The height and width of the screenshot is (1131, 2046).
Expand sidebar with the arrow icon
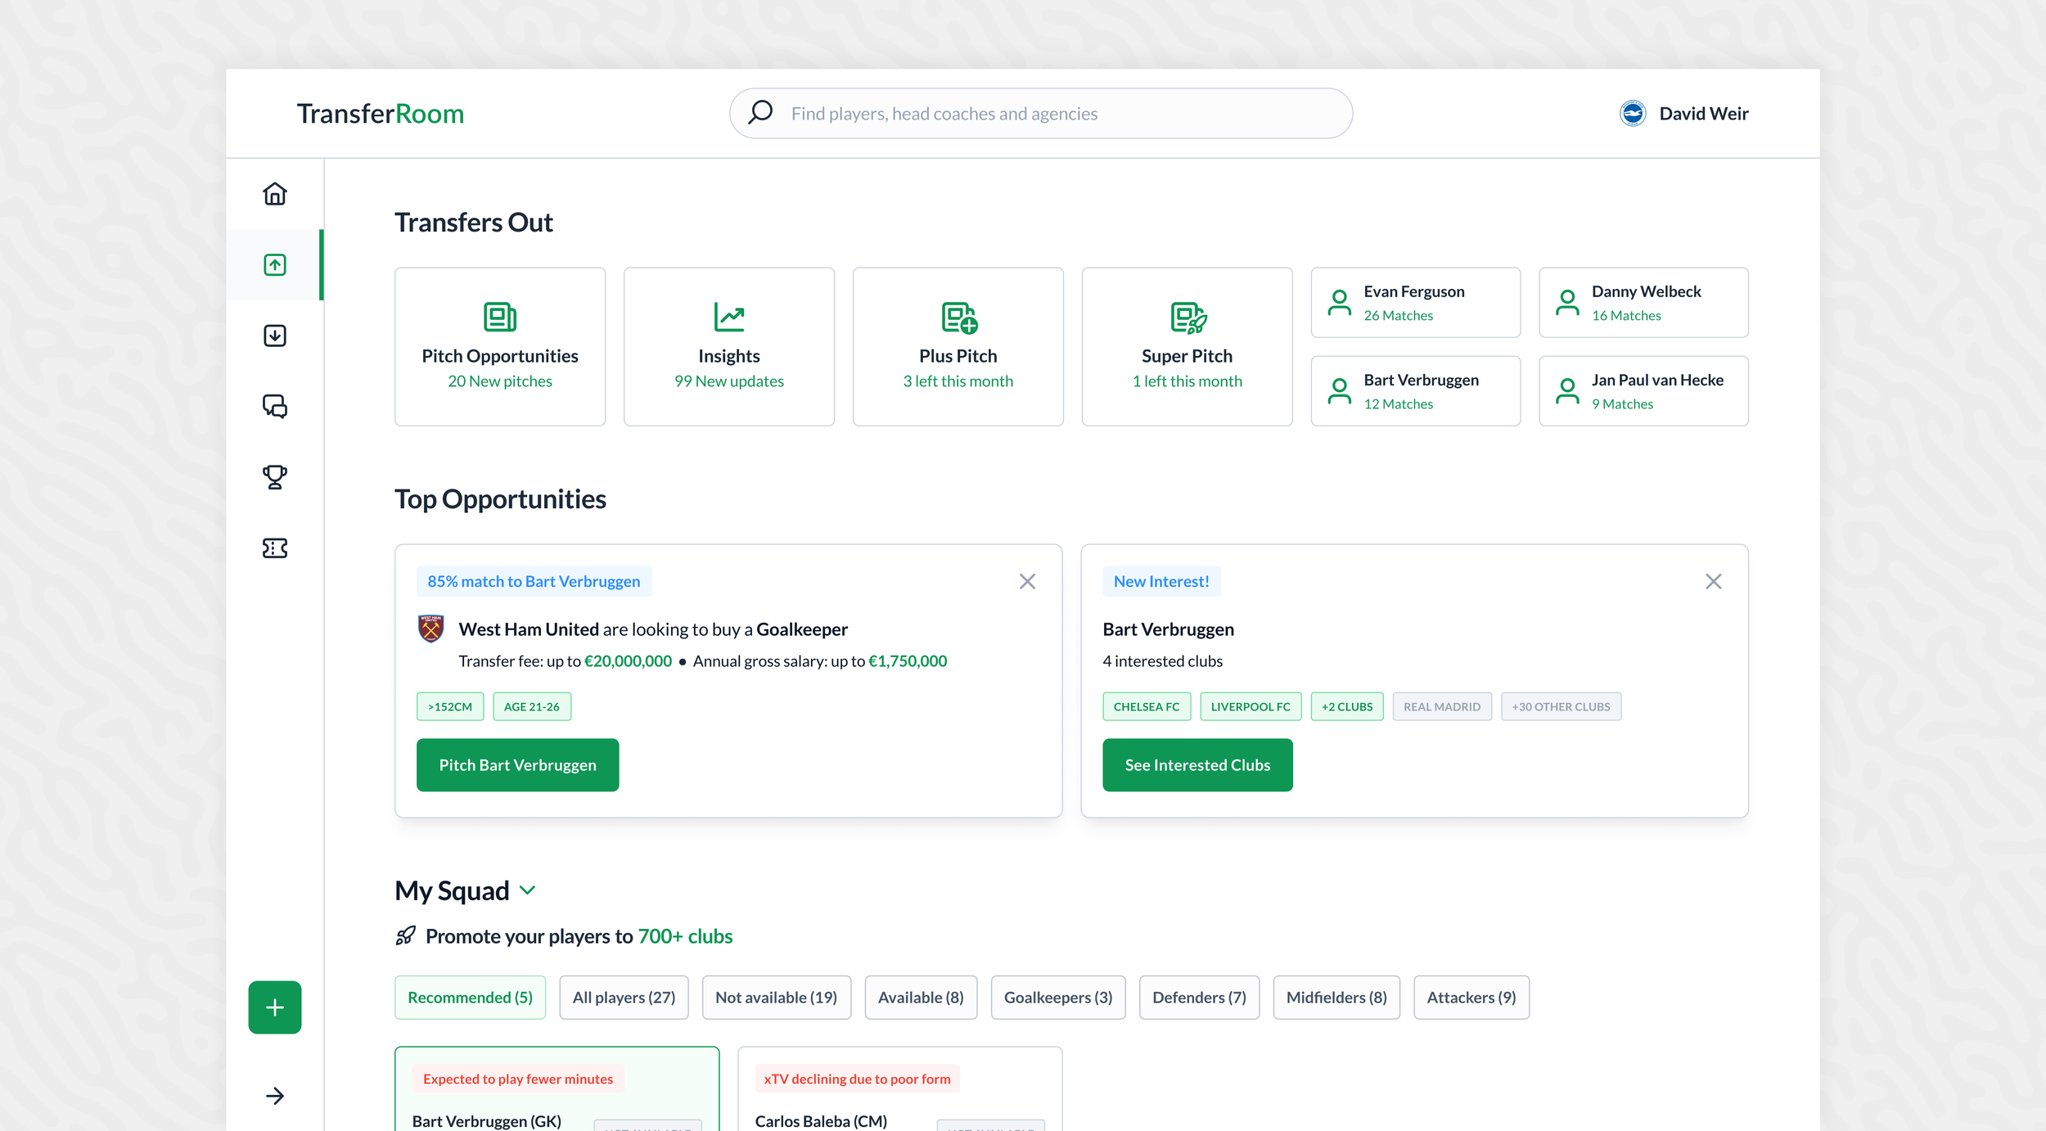pyautogui.click(x=275, y=1096)
